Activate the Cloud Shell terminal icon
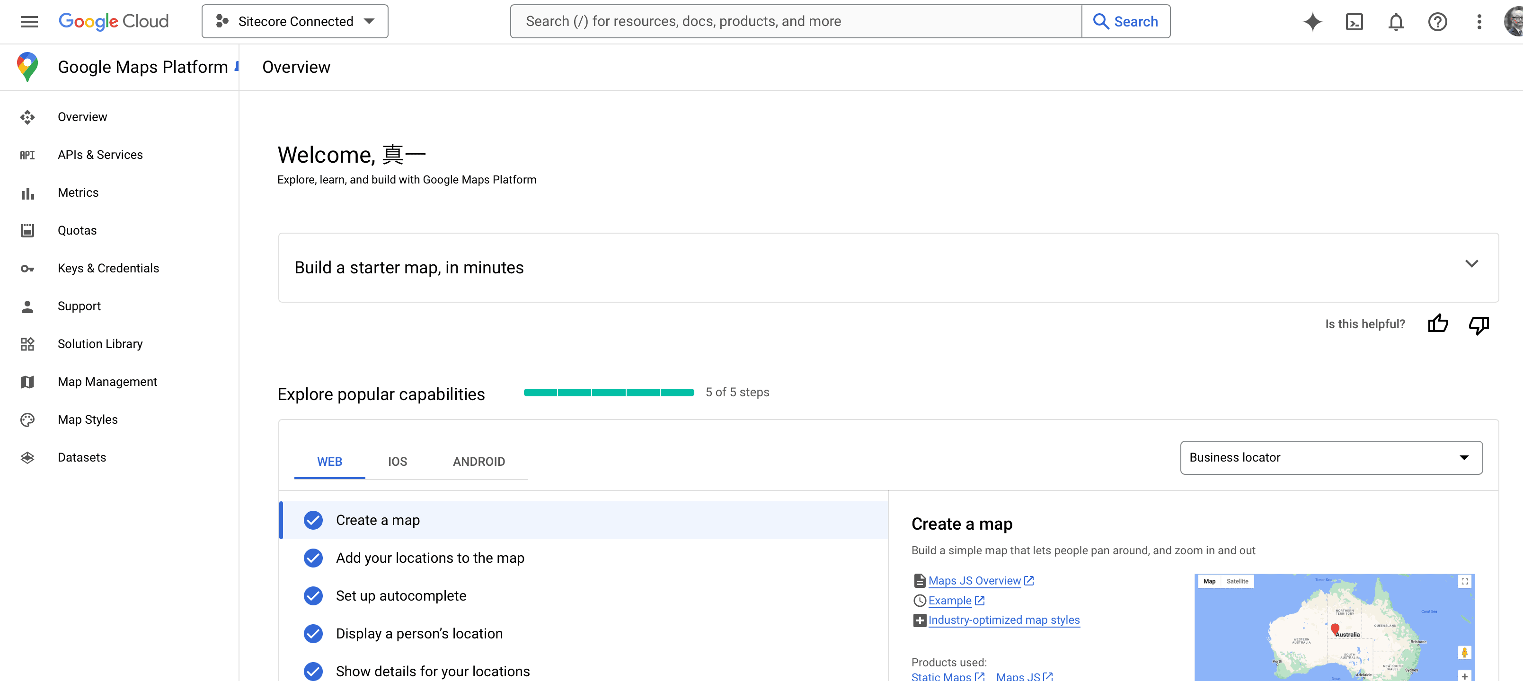This screenshot has height=681, width=1523. (x=1354, y=22)
